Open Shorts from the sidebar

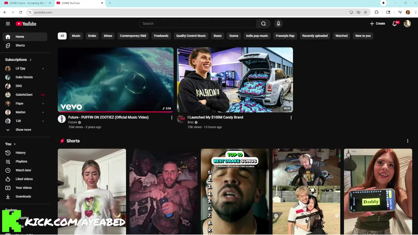(x=25, y=45)
